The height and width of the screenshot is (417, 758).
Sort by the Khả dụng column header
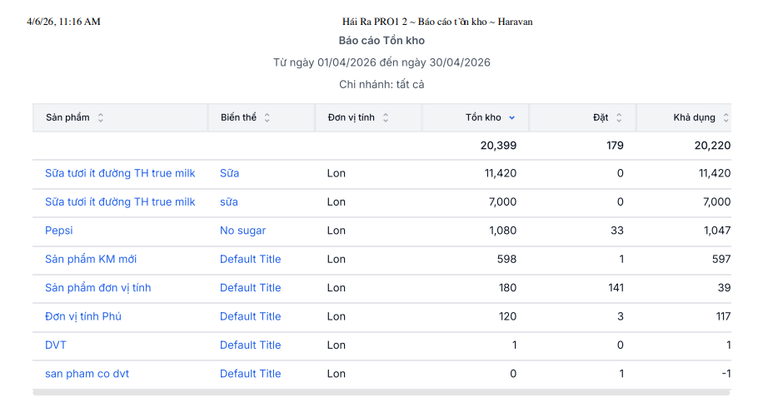tap(694, 118)
